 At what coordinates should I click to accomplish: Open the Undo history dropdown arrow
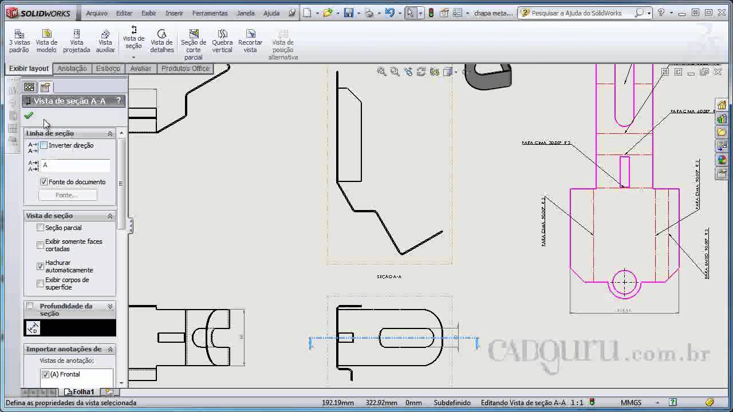click(399, 13)
